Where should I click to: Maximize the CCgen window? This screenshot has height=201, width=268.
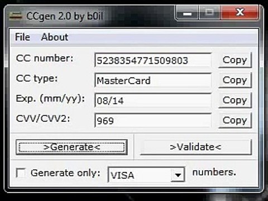(x=209, y=13)
